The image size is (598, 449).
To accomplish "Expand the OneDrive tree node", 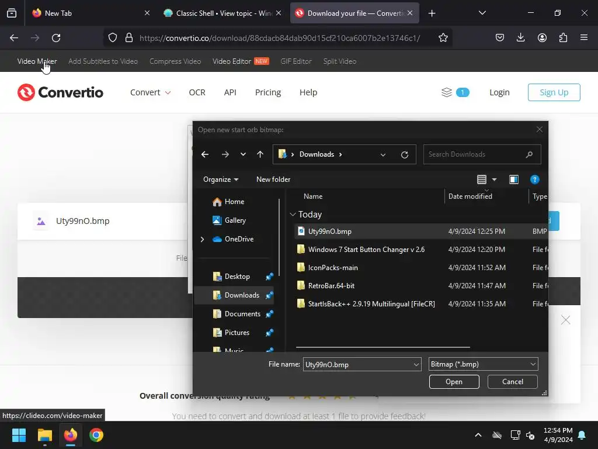I will (x=202, y=239).
